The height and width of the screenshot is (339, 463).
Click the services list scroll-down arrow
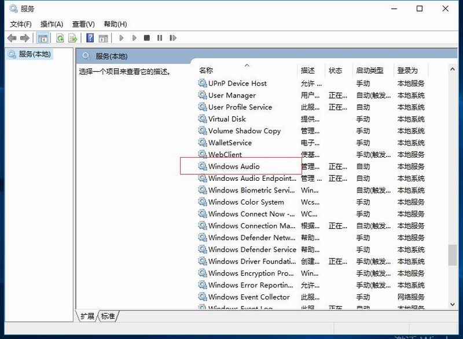coord(452,304)
